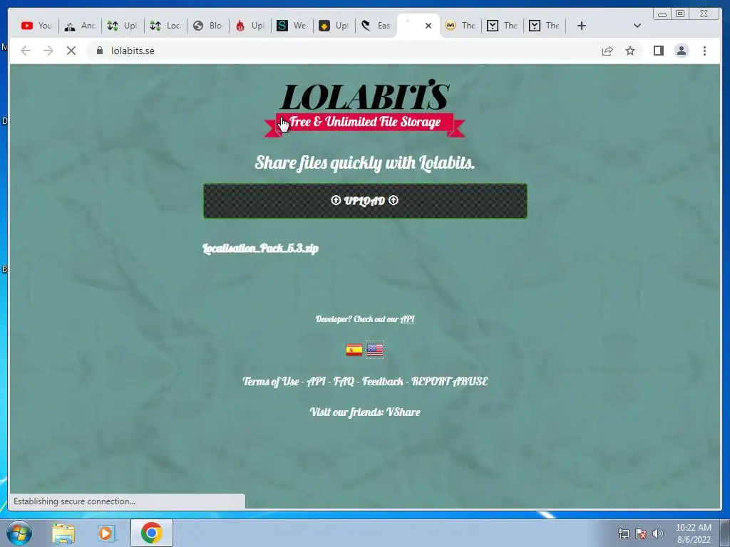Click the Show desktop button
Viewport: 730px width, 547px height.
(x=725, y=533)
